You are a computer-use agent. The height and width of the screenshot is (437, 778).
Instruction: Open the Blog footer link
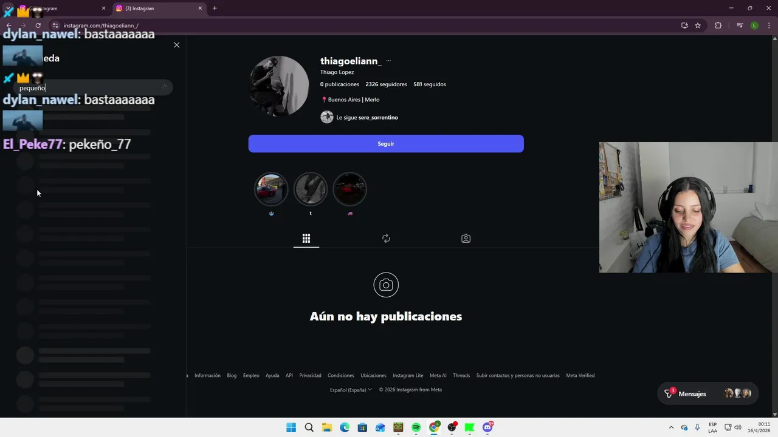[232, 376]
